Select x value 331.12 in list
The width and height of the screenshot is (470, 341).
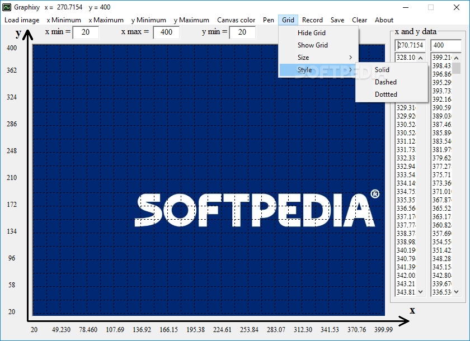coord(406,141)
